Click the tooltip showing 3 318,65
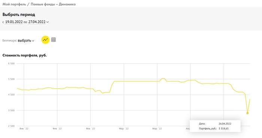 pyautogui.click(x=215, y=126)
